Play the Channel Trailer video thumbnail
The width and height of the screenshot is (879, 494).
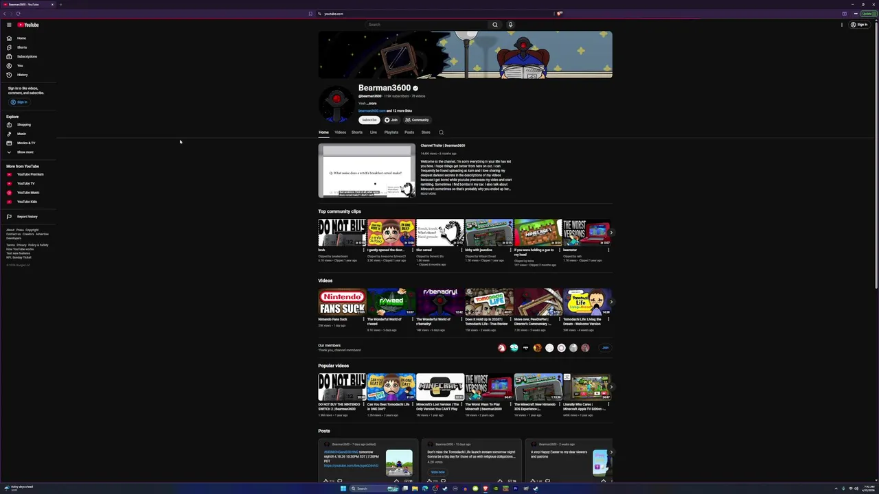367,171
